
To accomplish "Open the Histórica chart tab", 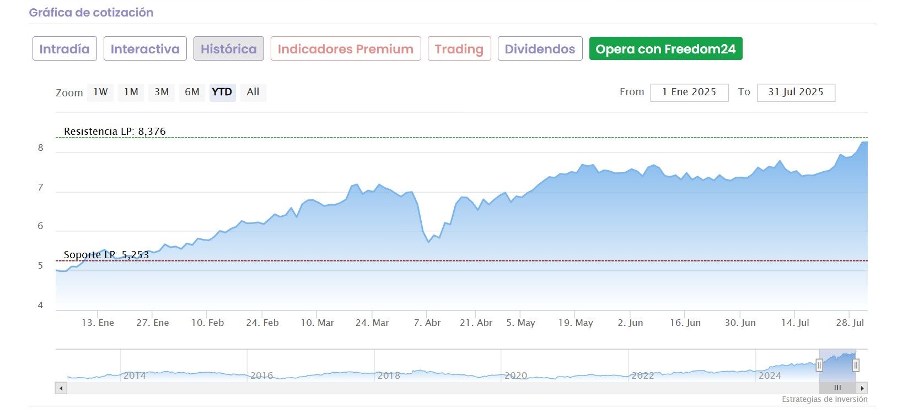I will [228, 49].
